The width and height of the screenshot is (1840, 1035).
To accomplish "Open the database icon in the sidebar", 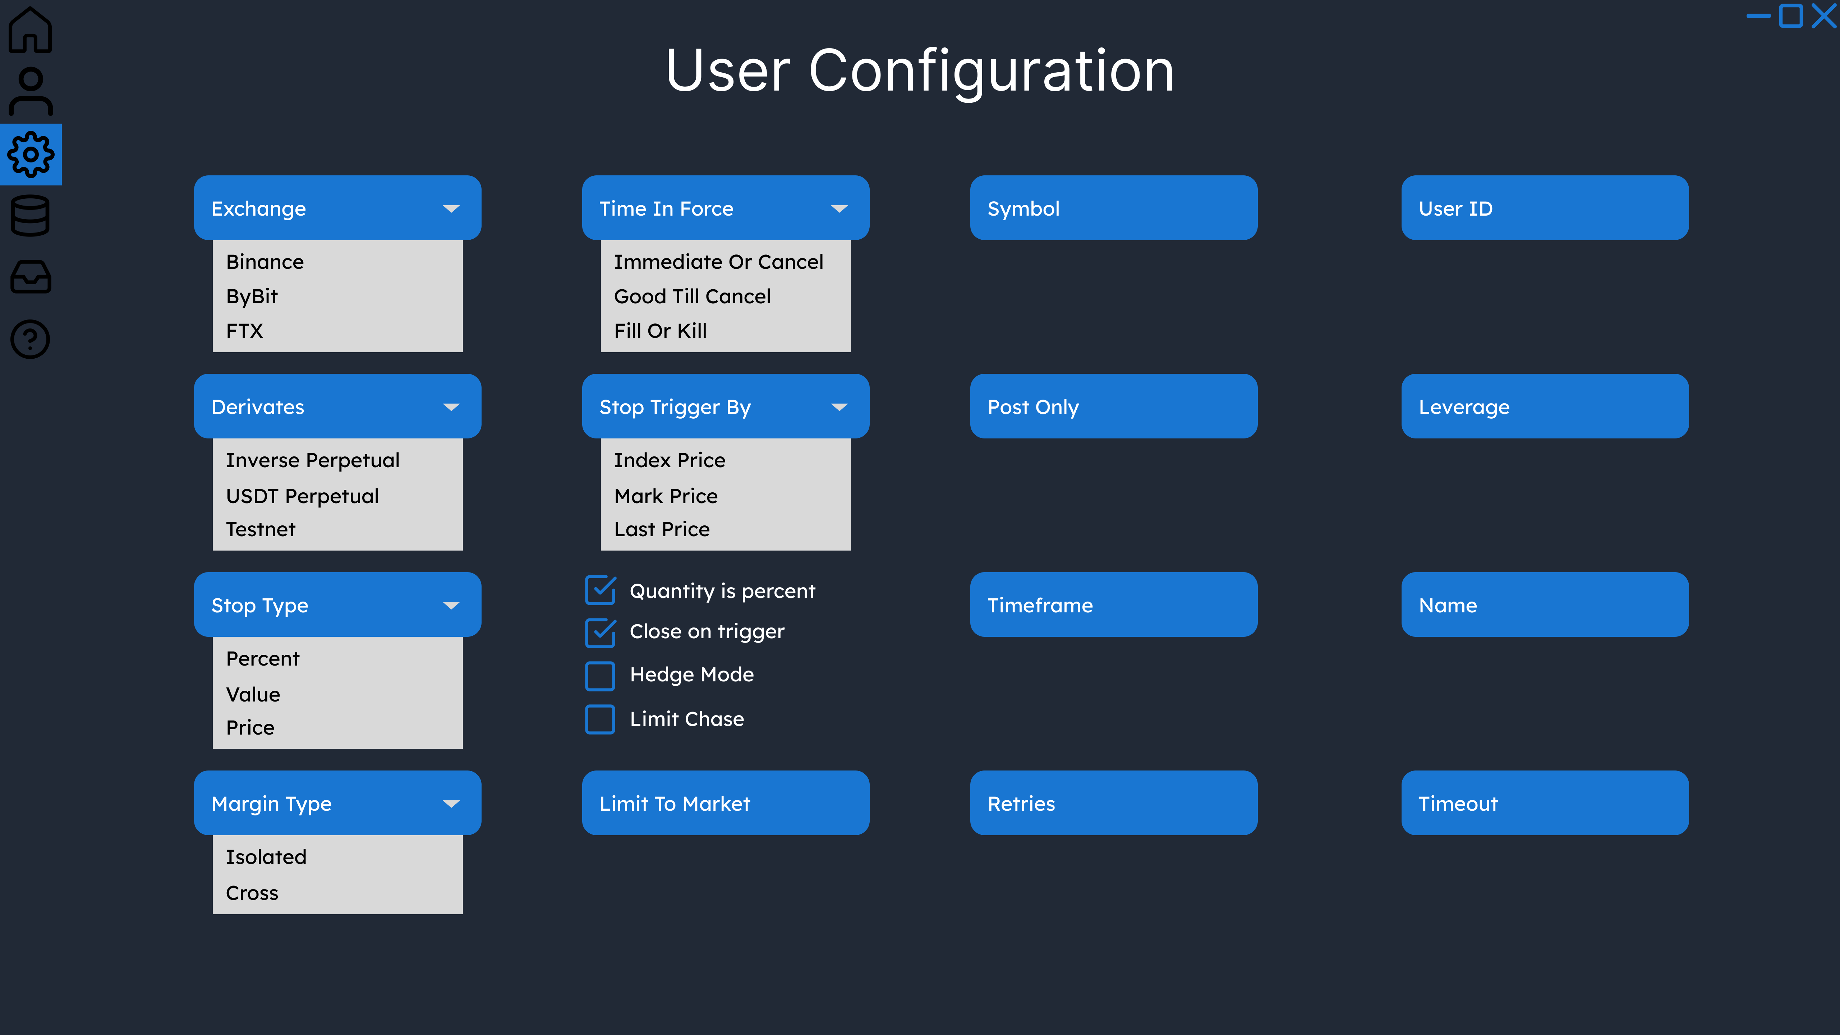I will (30, 216).
